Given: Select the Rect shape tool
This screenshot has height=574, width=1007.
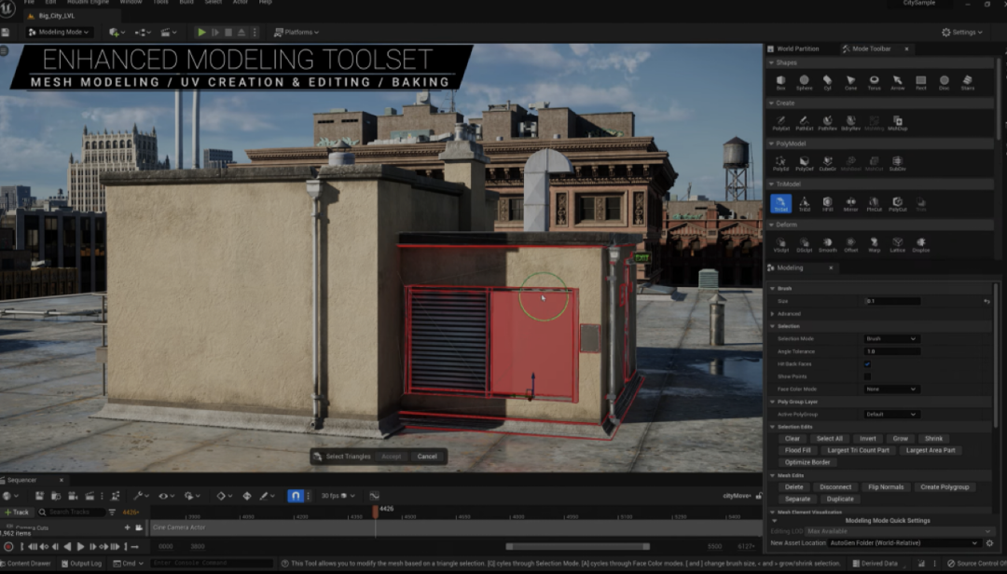Looking at the screenshot, I should 921,83.
